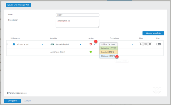The height and width of the screenshot is (105, 171).
Task: Select Utiliser l'action menu entry
Action: (x=109, y=44)
